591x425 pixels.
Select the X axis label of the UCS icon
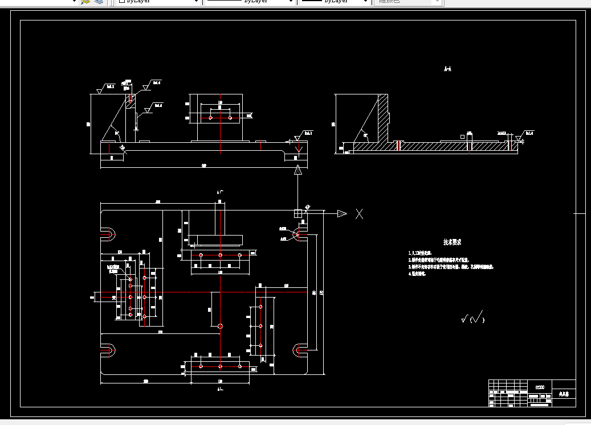click(x=359, y=214)
